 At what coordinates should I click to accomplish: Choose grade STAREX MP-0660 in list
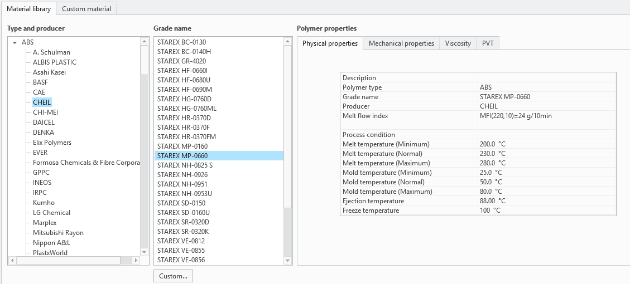click(219, 155)
